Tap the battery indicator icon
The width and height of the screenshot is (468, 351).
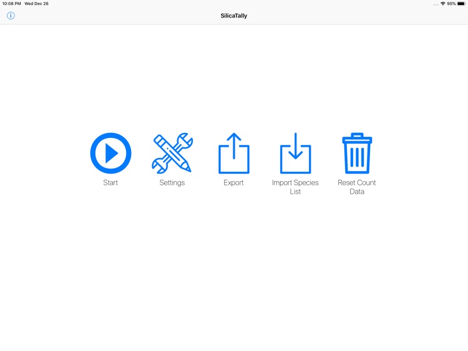click(461, 4)
